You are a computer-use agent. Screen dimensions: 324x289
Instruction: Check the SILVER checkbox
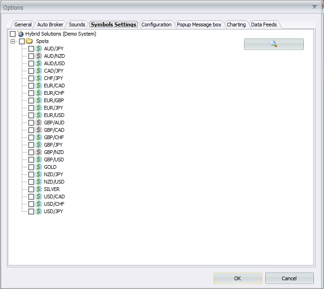pos(31,189)
